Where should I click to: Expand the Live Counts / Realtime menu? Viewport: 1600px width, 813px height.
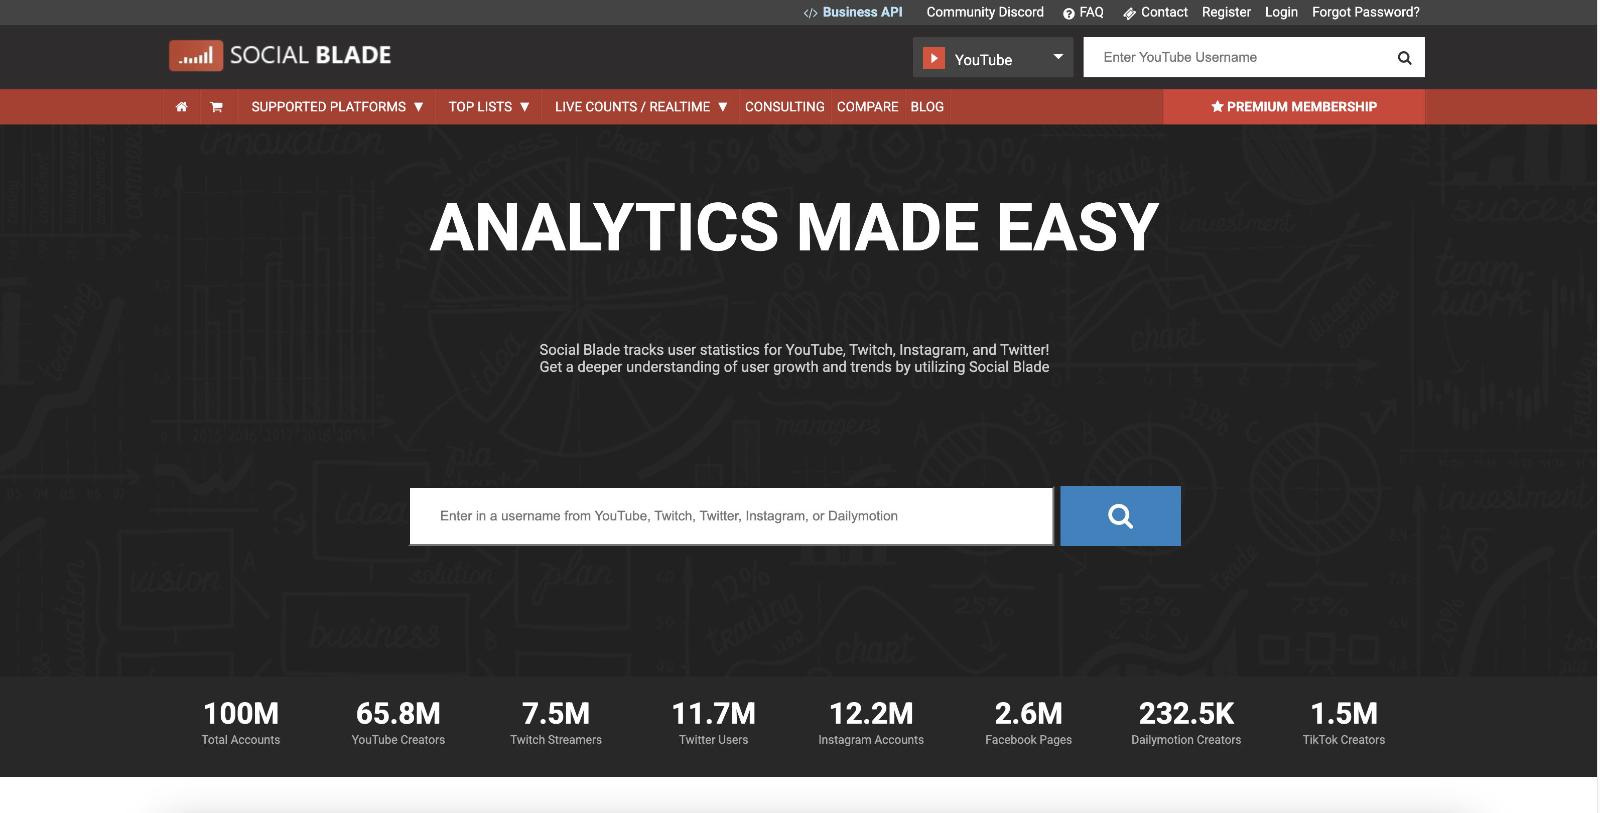click(641, 107)
